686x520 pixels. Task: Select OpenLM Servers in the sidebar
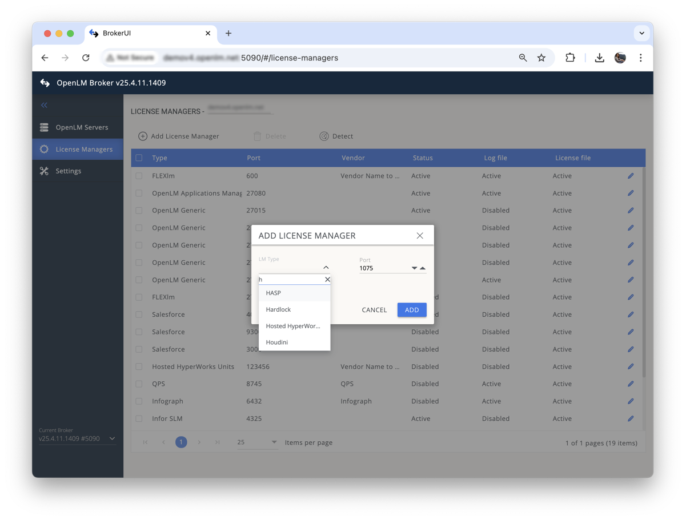pos(44,127)
